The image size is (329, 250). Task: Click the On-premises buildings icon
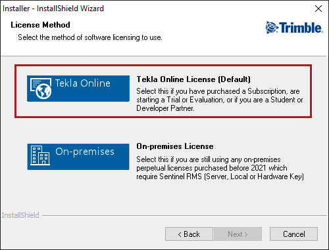pos(40,156)
